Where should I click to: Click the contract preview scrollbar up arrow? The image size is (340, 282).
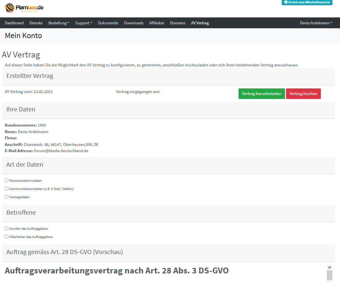[329, 268]
